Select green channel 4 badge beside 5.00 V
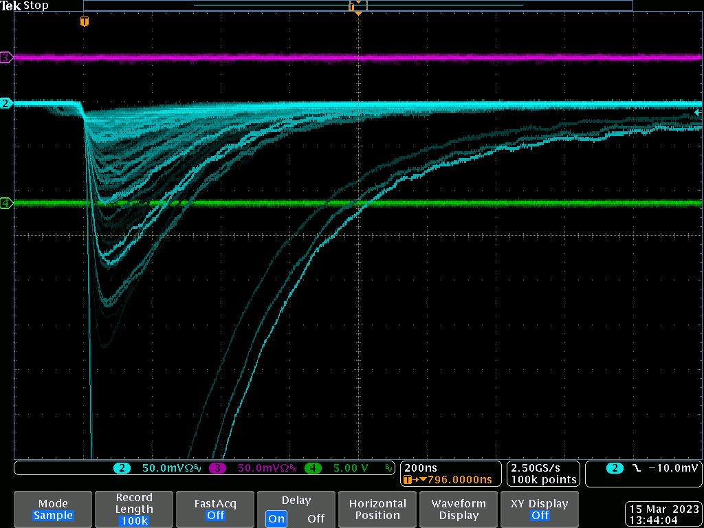 pos(313,468)
